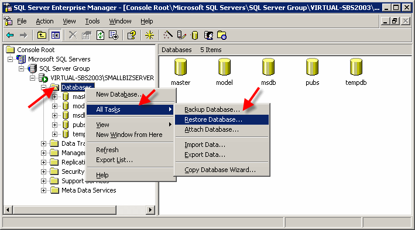The height and width of the screenshot is (230, 415).
Task: Click the Microsoft SQL Servers tree icon
Action: click(x=21, y=59)
